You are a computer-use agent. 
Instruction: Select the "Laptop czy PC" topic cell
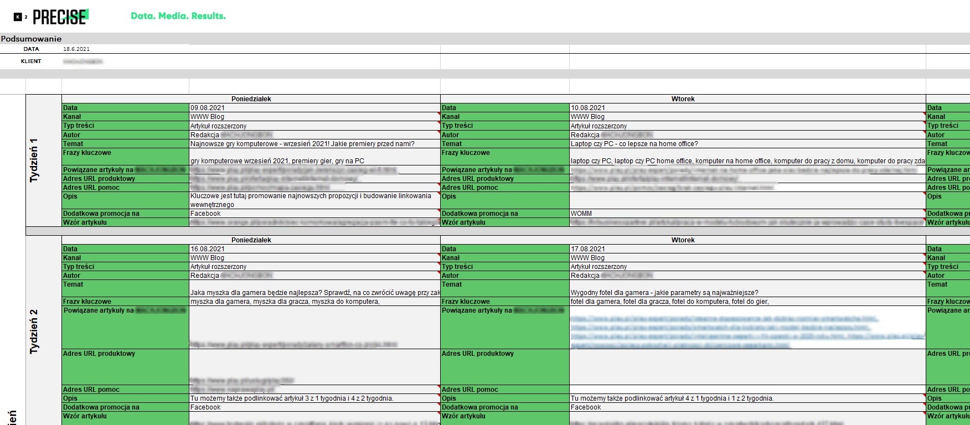[x=634, y=144]
